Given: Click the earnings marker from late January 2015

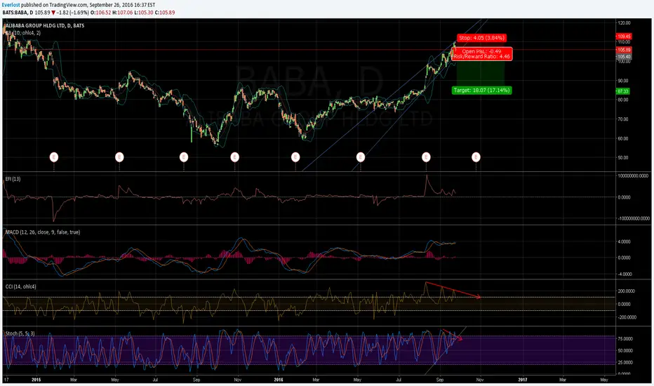Looking at the screenshot, I should click(54, 157).
